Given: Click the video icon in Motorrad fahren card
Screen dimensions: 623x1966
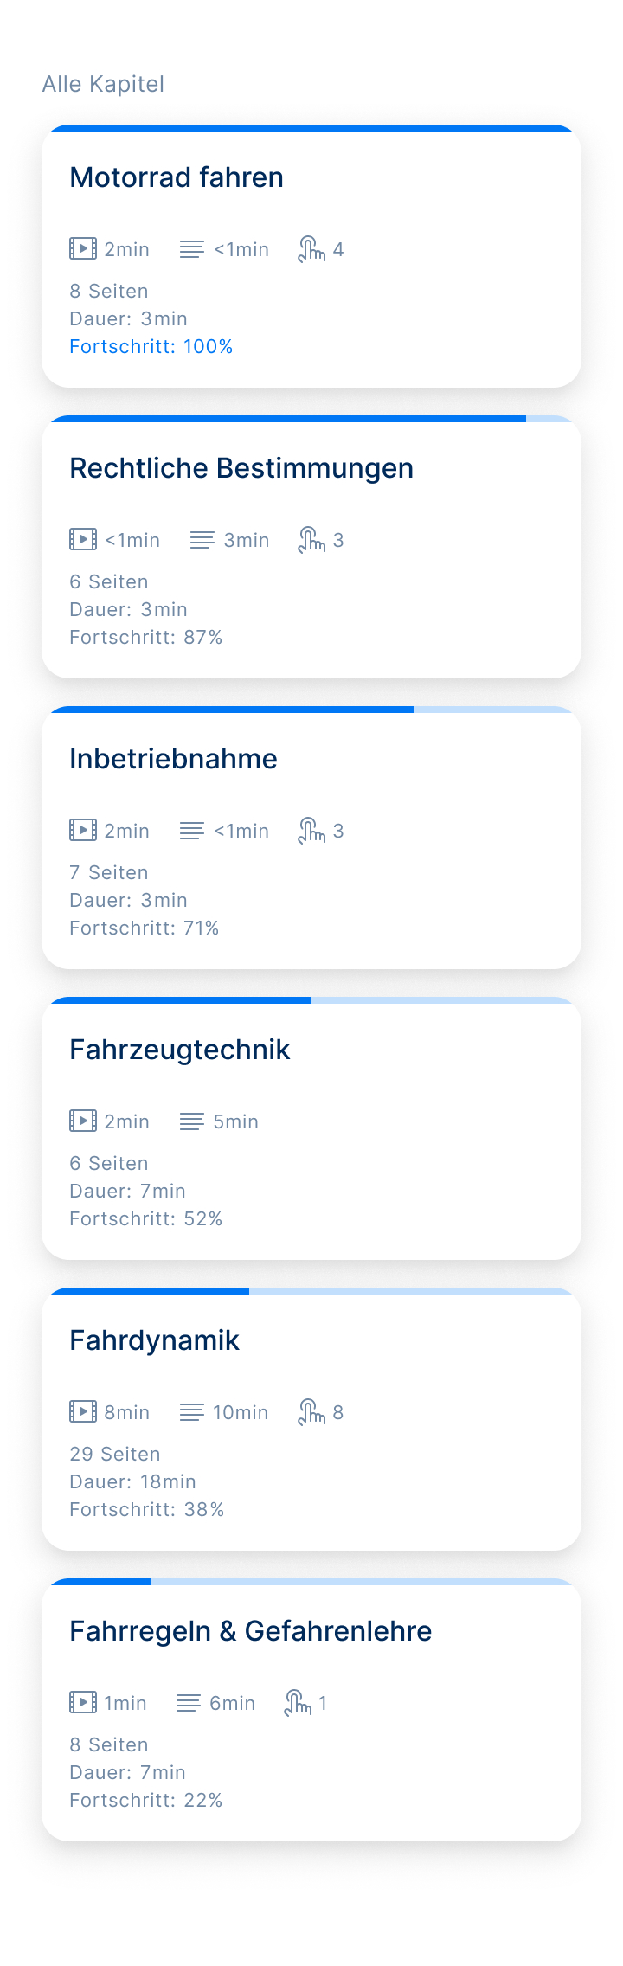Looking at the screenshot, I should 83,249.
